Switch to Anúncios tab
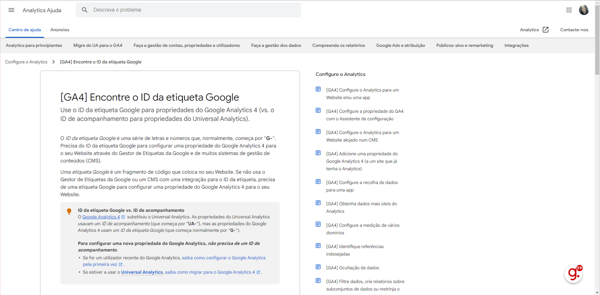Viewport: 600px width, 295px height. click(x=60, y=30)
